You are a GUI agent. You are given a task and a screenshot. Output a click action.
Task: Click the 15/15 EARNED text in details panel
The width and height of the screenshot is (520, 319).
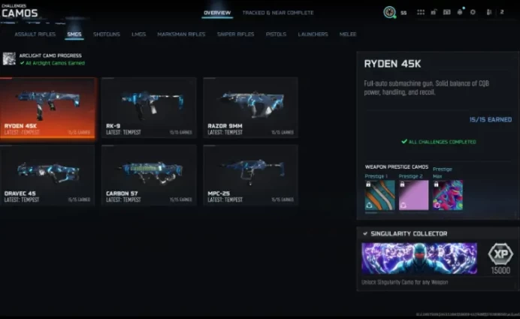pyautogui.click(x=491, y=119)
